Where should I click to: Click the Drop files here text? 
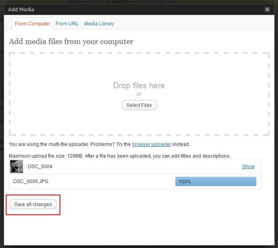139,86
